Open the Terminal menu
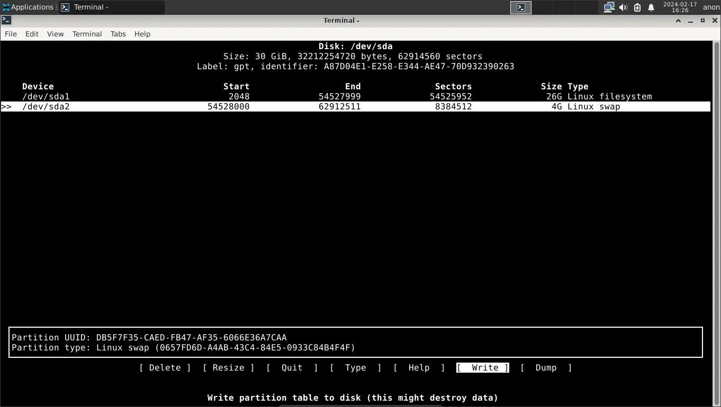Image resolution: width=721 pixels, height=407 pixels. point(87,34)
